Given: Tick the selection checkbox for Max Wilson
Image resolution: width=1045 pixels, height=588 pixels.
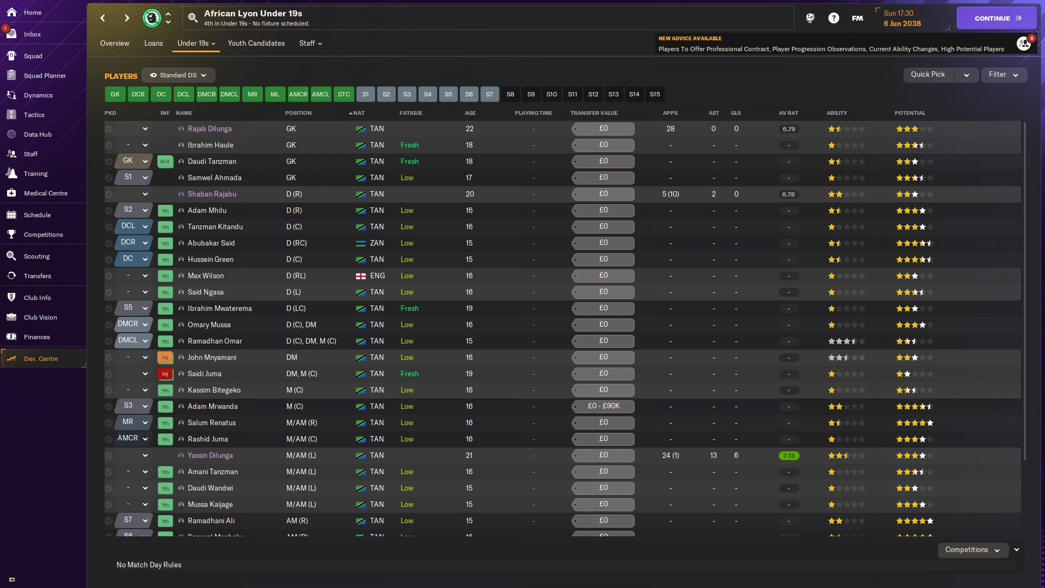Looking at the screenshot, I should (x=109, y=276).
